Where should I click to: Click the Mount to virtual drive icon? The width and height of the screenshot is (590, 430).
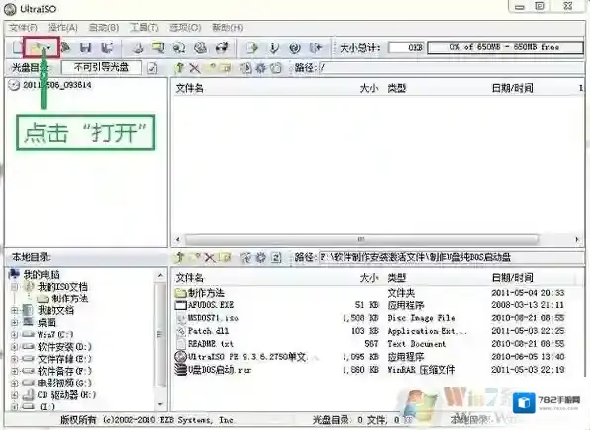tap(200, 47)
